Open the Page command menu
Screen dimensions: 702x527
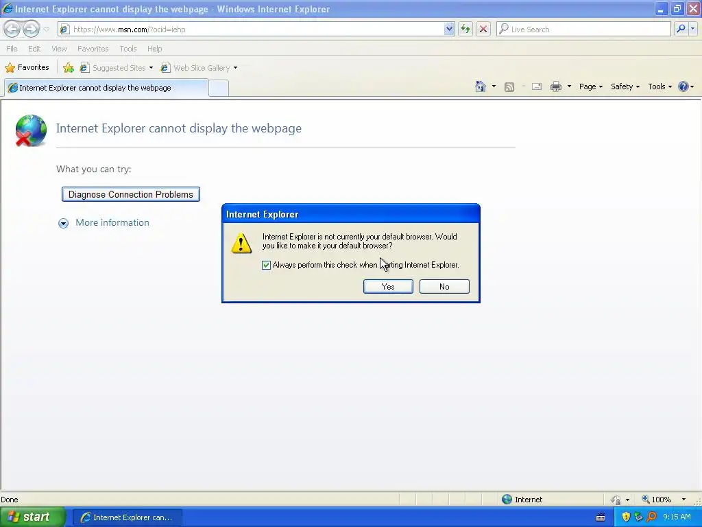tap(590, 86)
